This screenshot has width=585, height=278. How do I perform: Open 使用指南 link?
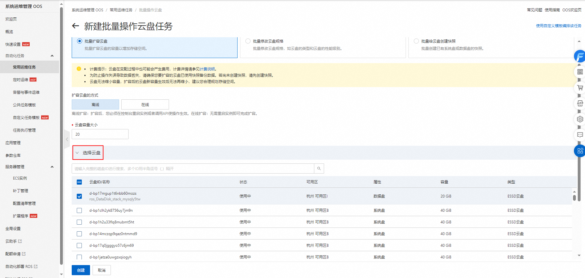tap(552, 10)
